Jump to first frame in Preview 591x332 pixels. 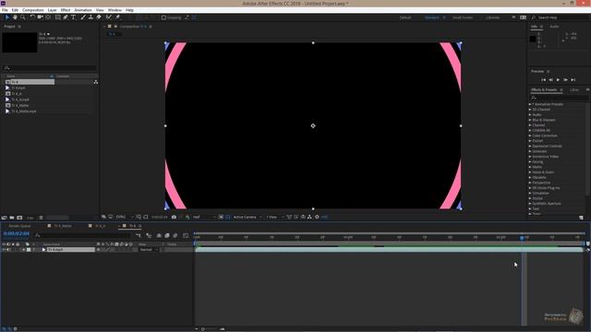pyautogui.click(x=543, y=80)
